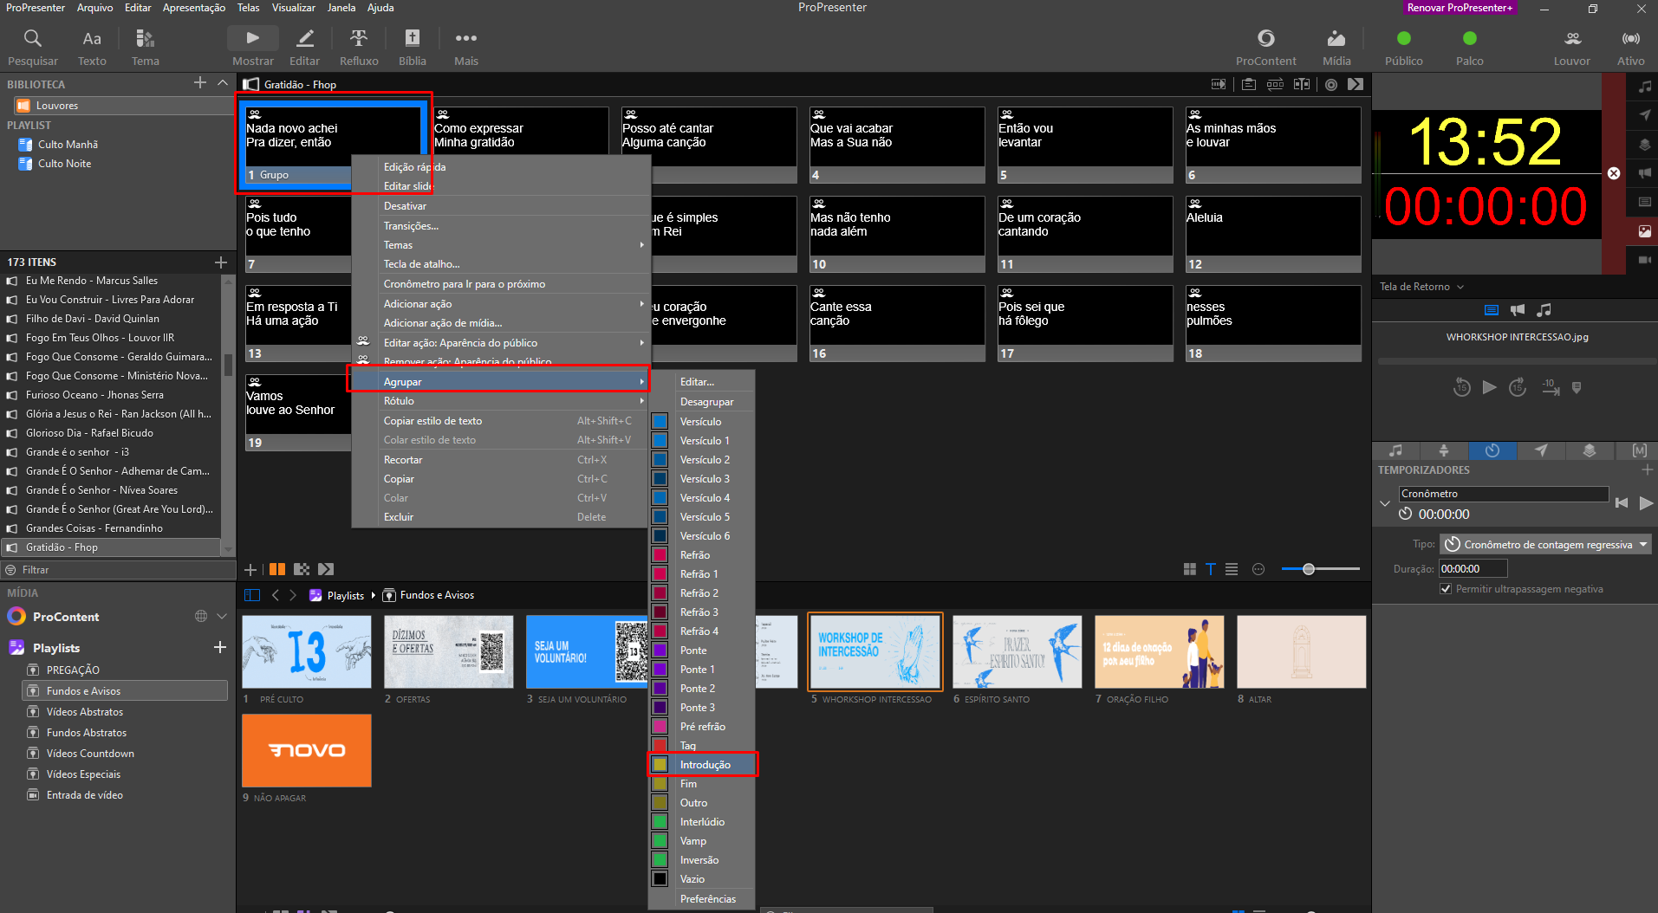Open the timer Tipo dropdown
This screenshot has width=1658, height=913.
tap(1545, 544)
